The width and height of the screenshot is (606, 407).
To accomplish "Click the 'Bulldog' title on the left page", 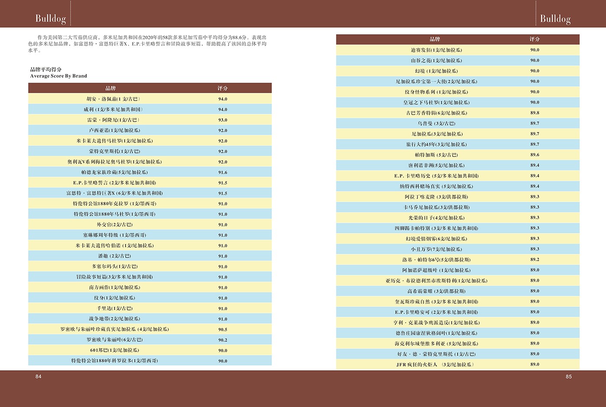I will [x=51, y=18].
